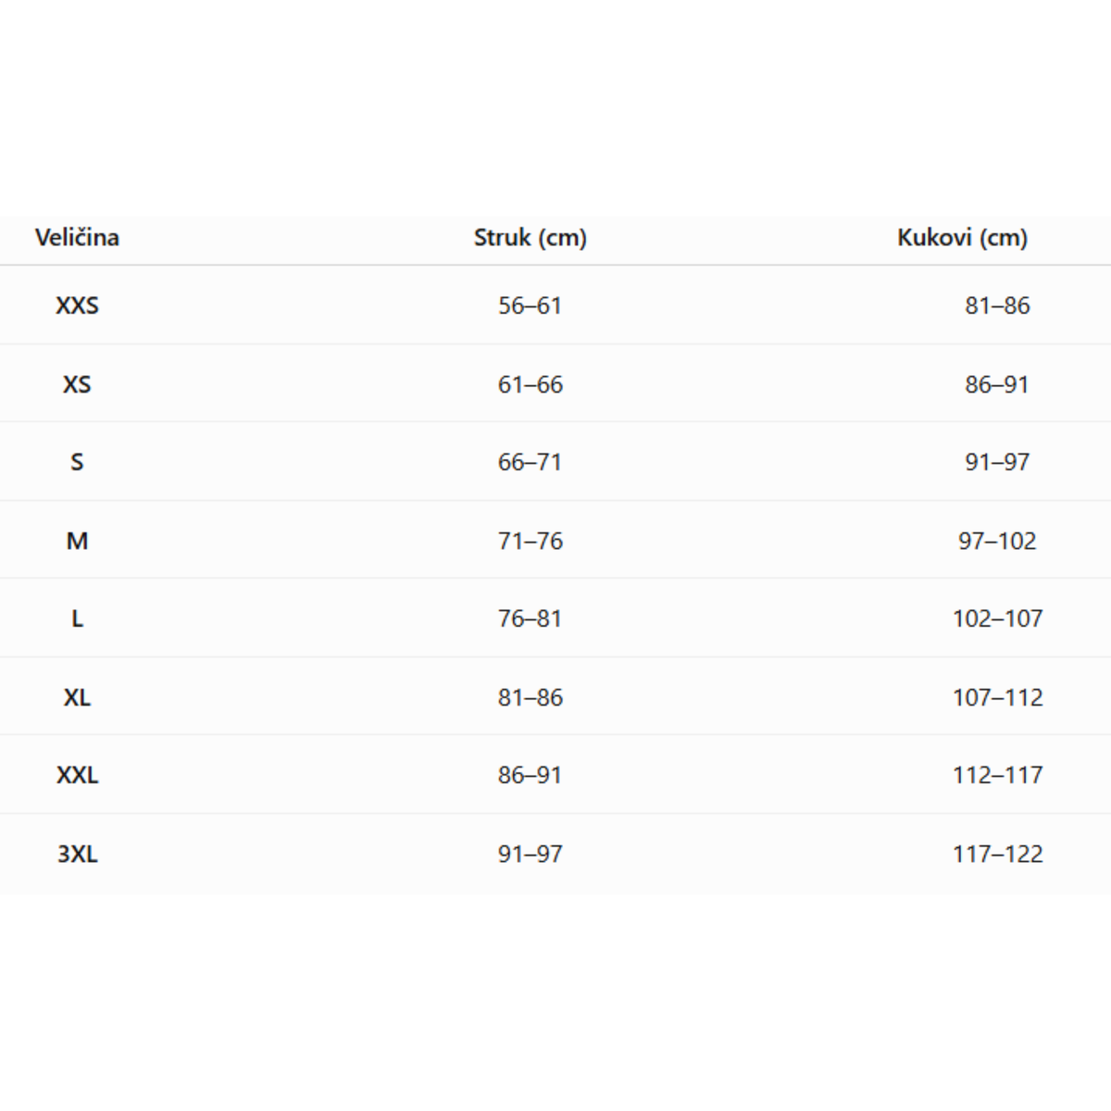
Task: Click the Veličina column header
Action: (x=77, y=238)
